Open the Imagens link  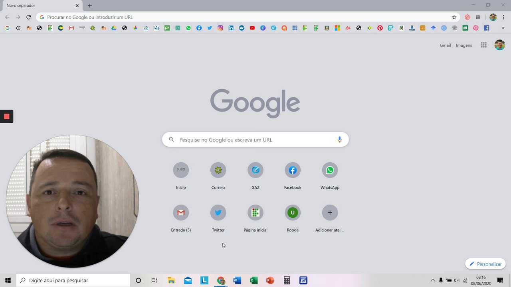pyautogui.click(x=464, y=45)
